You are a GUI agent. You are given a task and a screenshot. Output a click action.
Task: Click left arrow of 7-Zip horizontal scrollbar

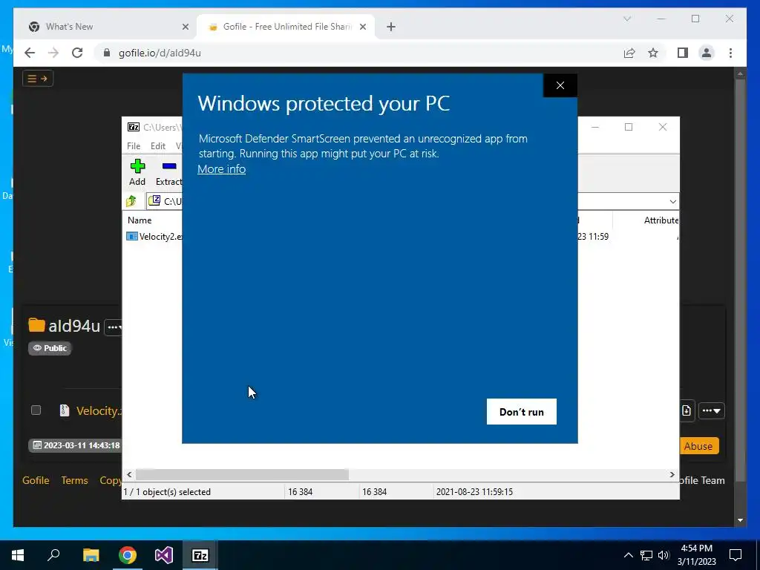[129, 474]
